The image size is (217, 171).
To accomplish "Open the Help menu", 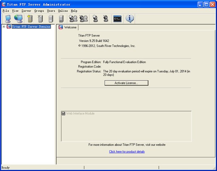I will [x=74, y=11].
